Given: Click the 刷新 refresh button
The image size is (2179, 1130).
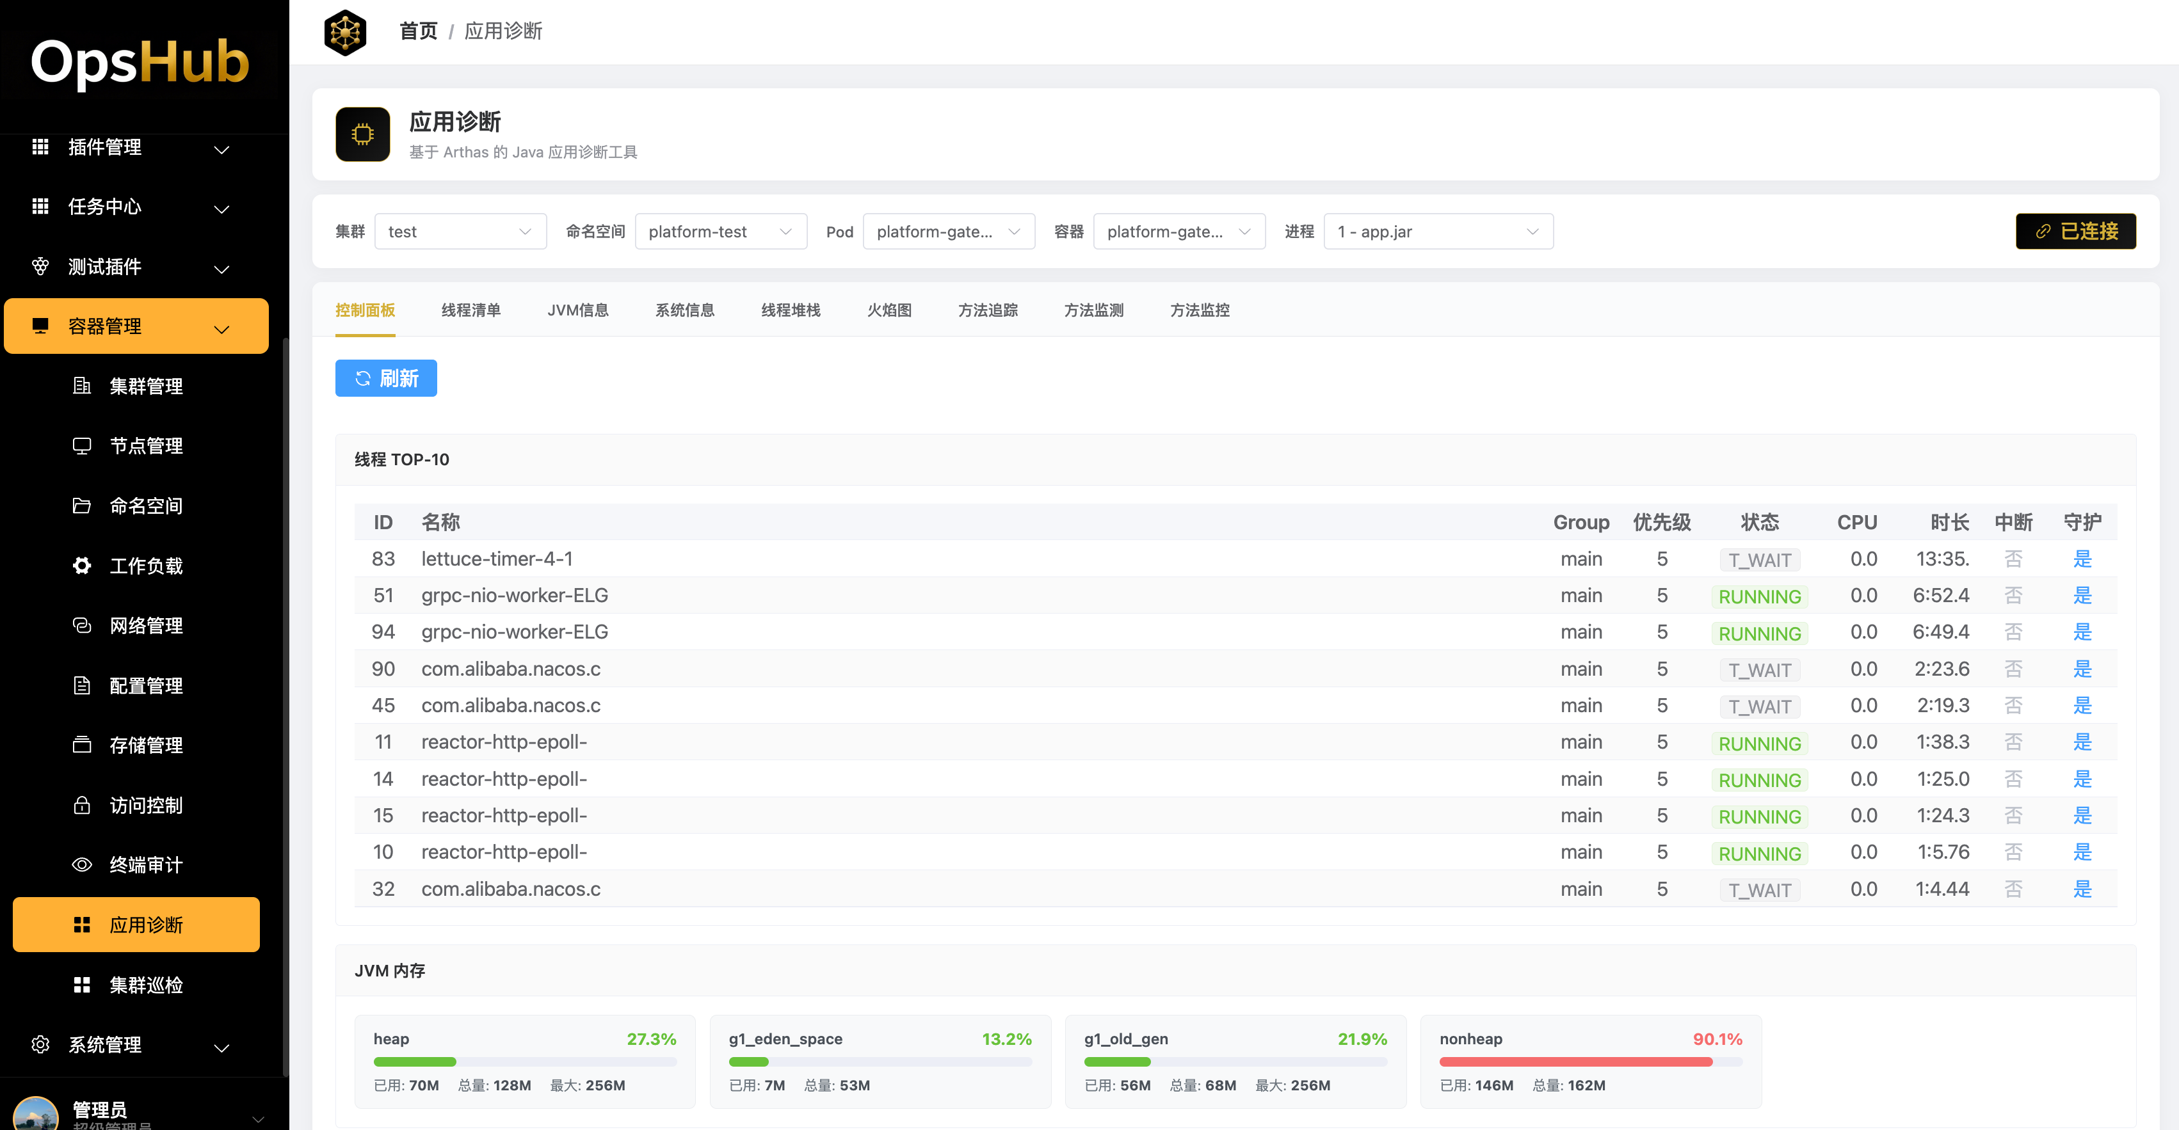Looking at the screenshot, I should [386, 378].
